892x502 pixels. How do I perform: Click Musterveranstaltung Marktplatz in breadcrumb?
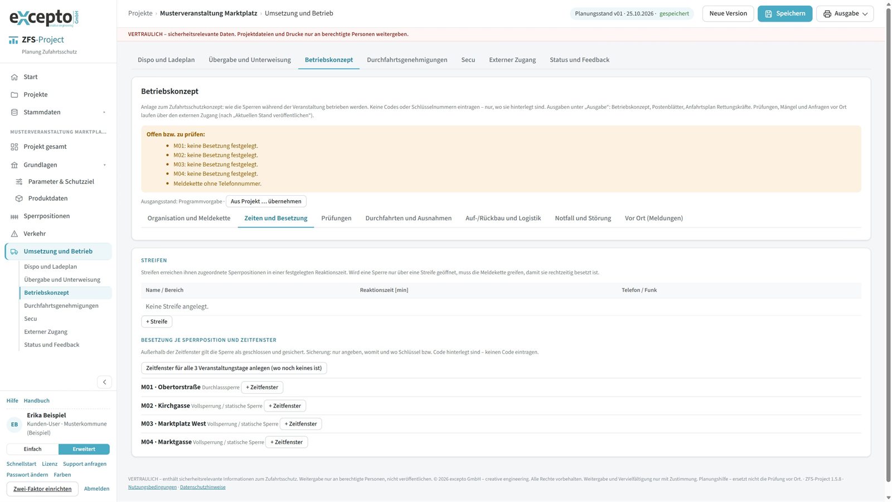pos(209,13)
